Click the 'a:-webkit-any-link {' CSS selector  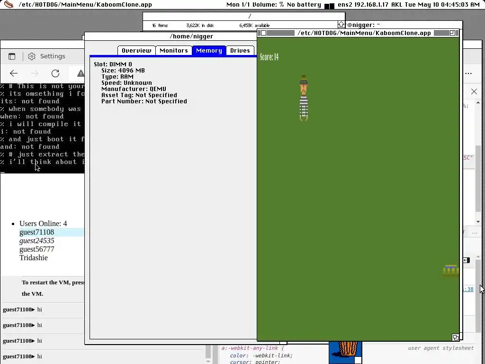[252, 348]
